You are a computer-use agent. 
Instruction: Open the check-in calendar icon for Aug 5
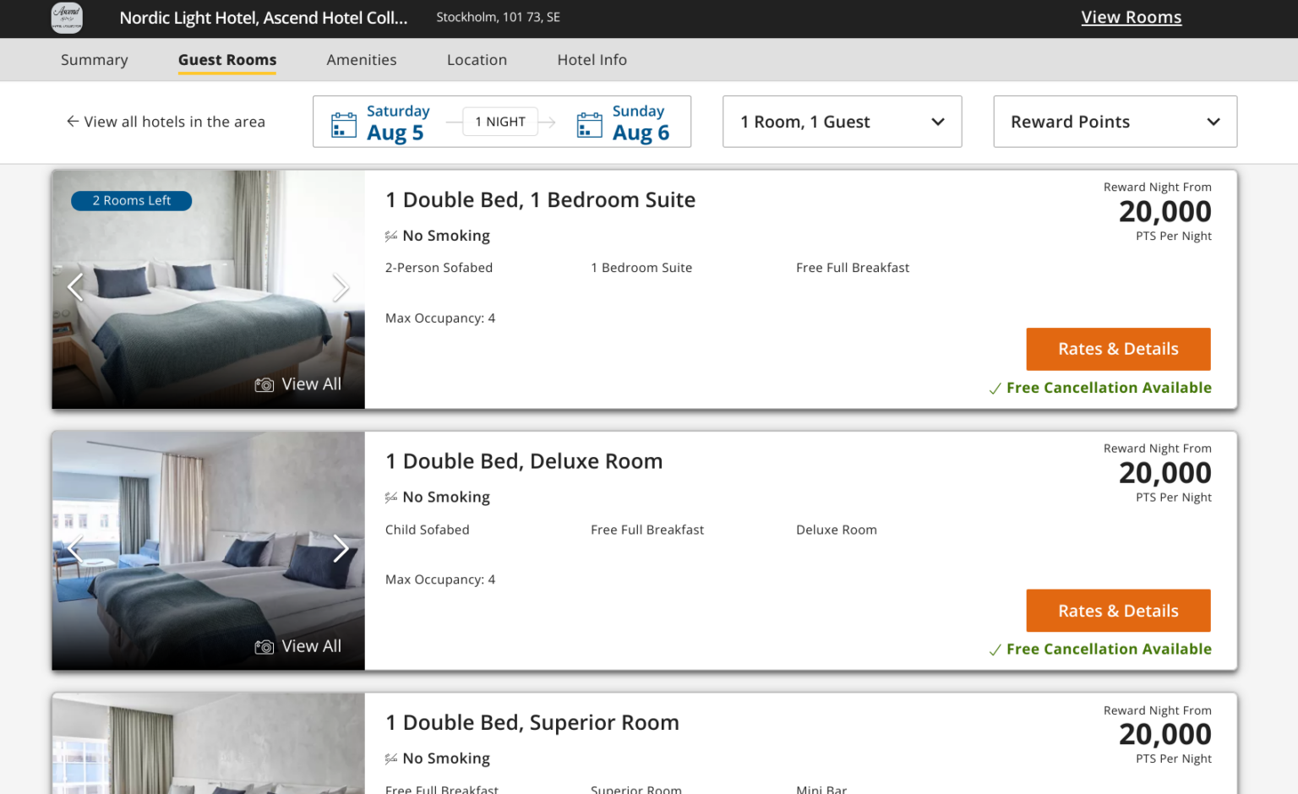343,125
